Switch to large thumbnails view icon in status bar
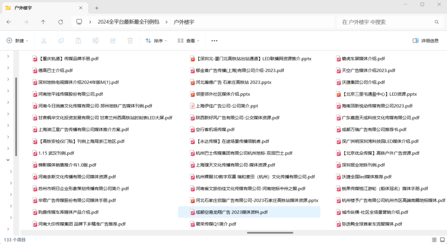Image resolution: width=447 pixels, height=244 pixels. click(442, 240)
